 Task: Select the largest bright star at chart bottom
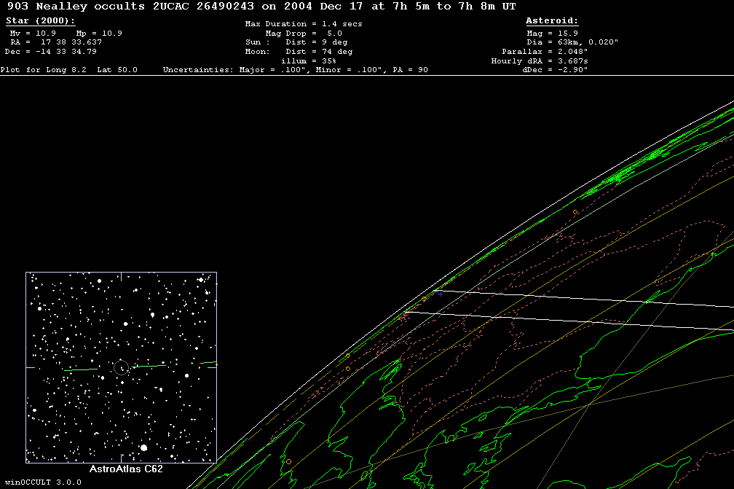click(x=143, y=447)
